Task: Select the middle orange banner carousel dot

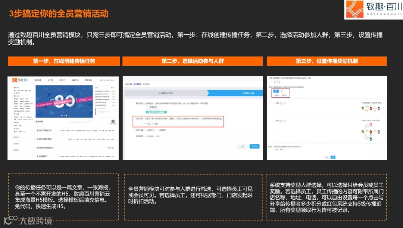Action: (x=64, y=116)
